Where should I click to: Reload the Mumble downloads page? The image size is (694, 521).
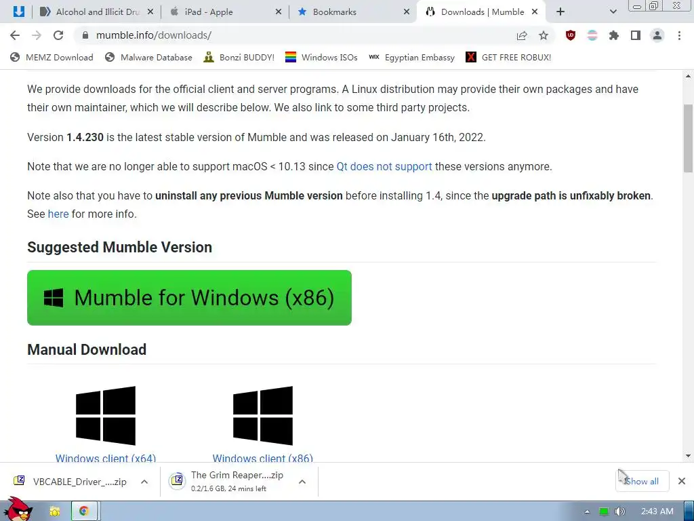click(58, 35)
